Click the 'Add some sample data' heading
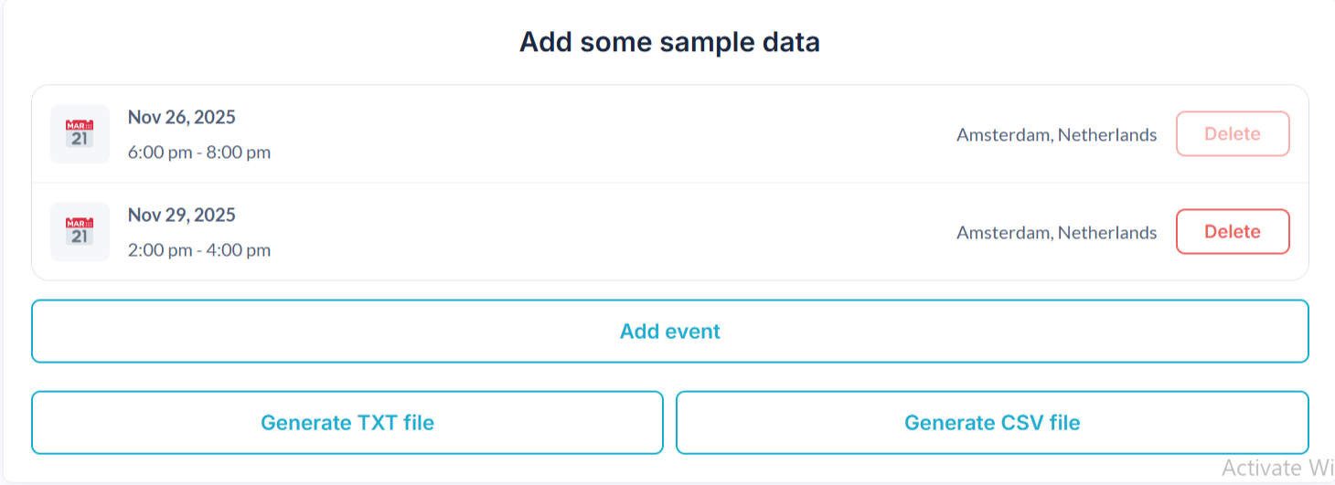This screenshot has width=1335, height=485. [669, 42]
